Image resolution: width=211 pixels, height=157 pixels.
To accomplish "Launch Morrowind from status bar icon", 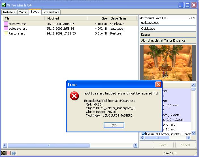I will click(3, 153).
